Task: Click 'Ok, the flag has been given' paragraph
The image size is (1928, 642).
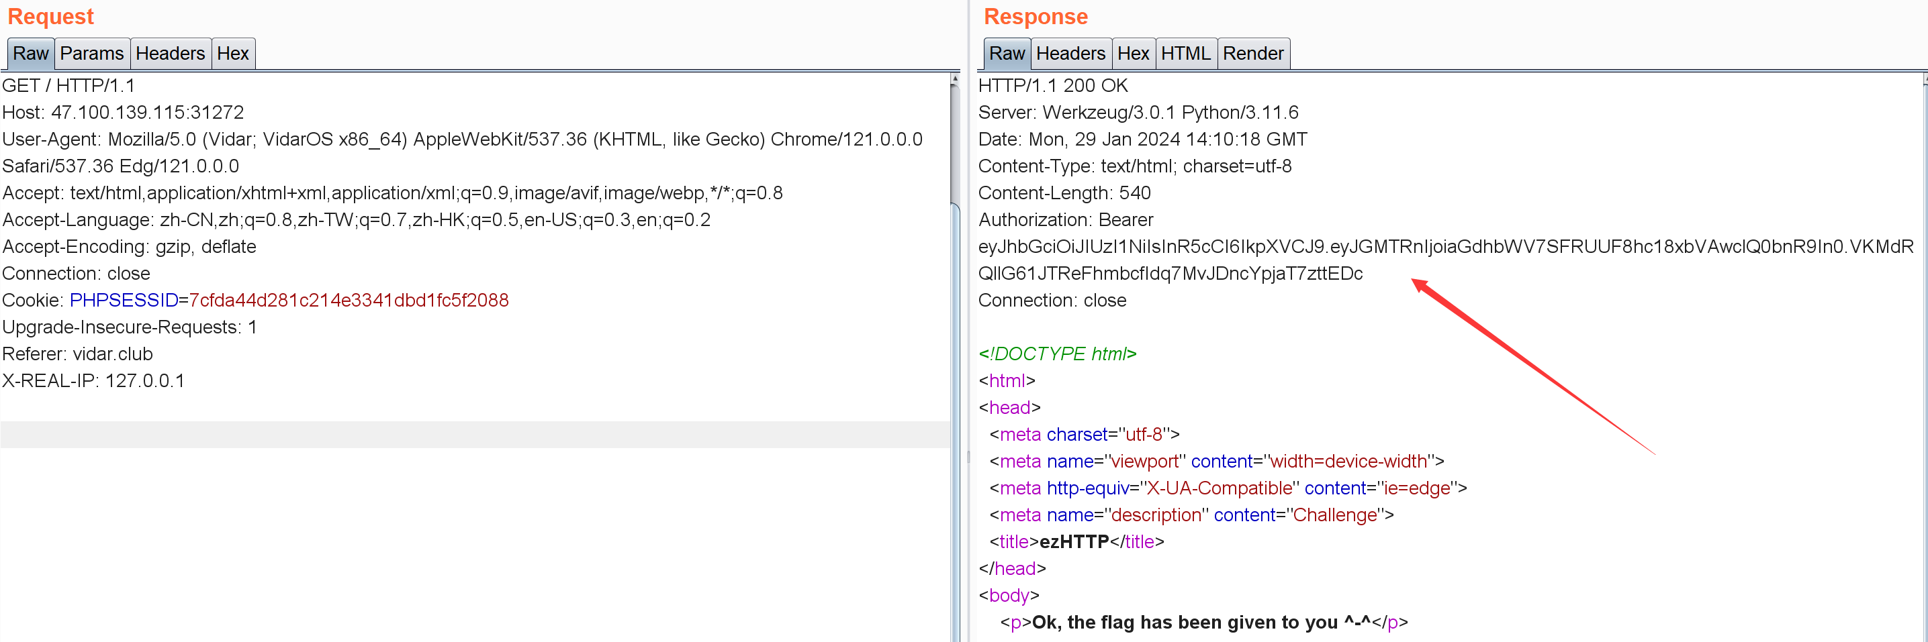Action: 1204,624
